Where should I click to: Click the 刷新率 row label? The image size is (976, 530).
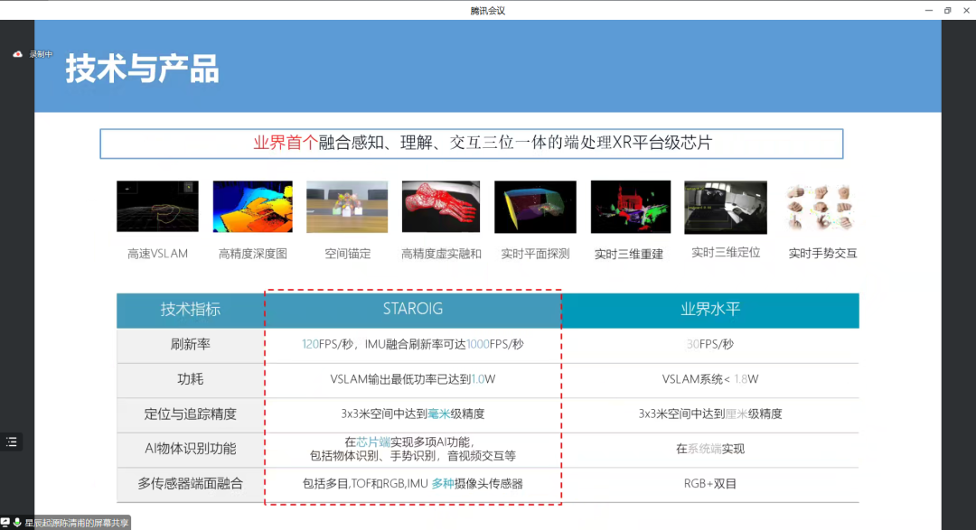(x=191, y=345)
